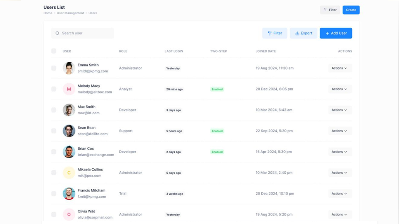Select Melody Macy's row checkbox

click(x=54, y=89)
